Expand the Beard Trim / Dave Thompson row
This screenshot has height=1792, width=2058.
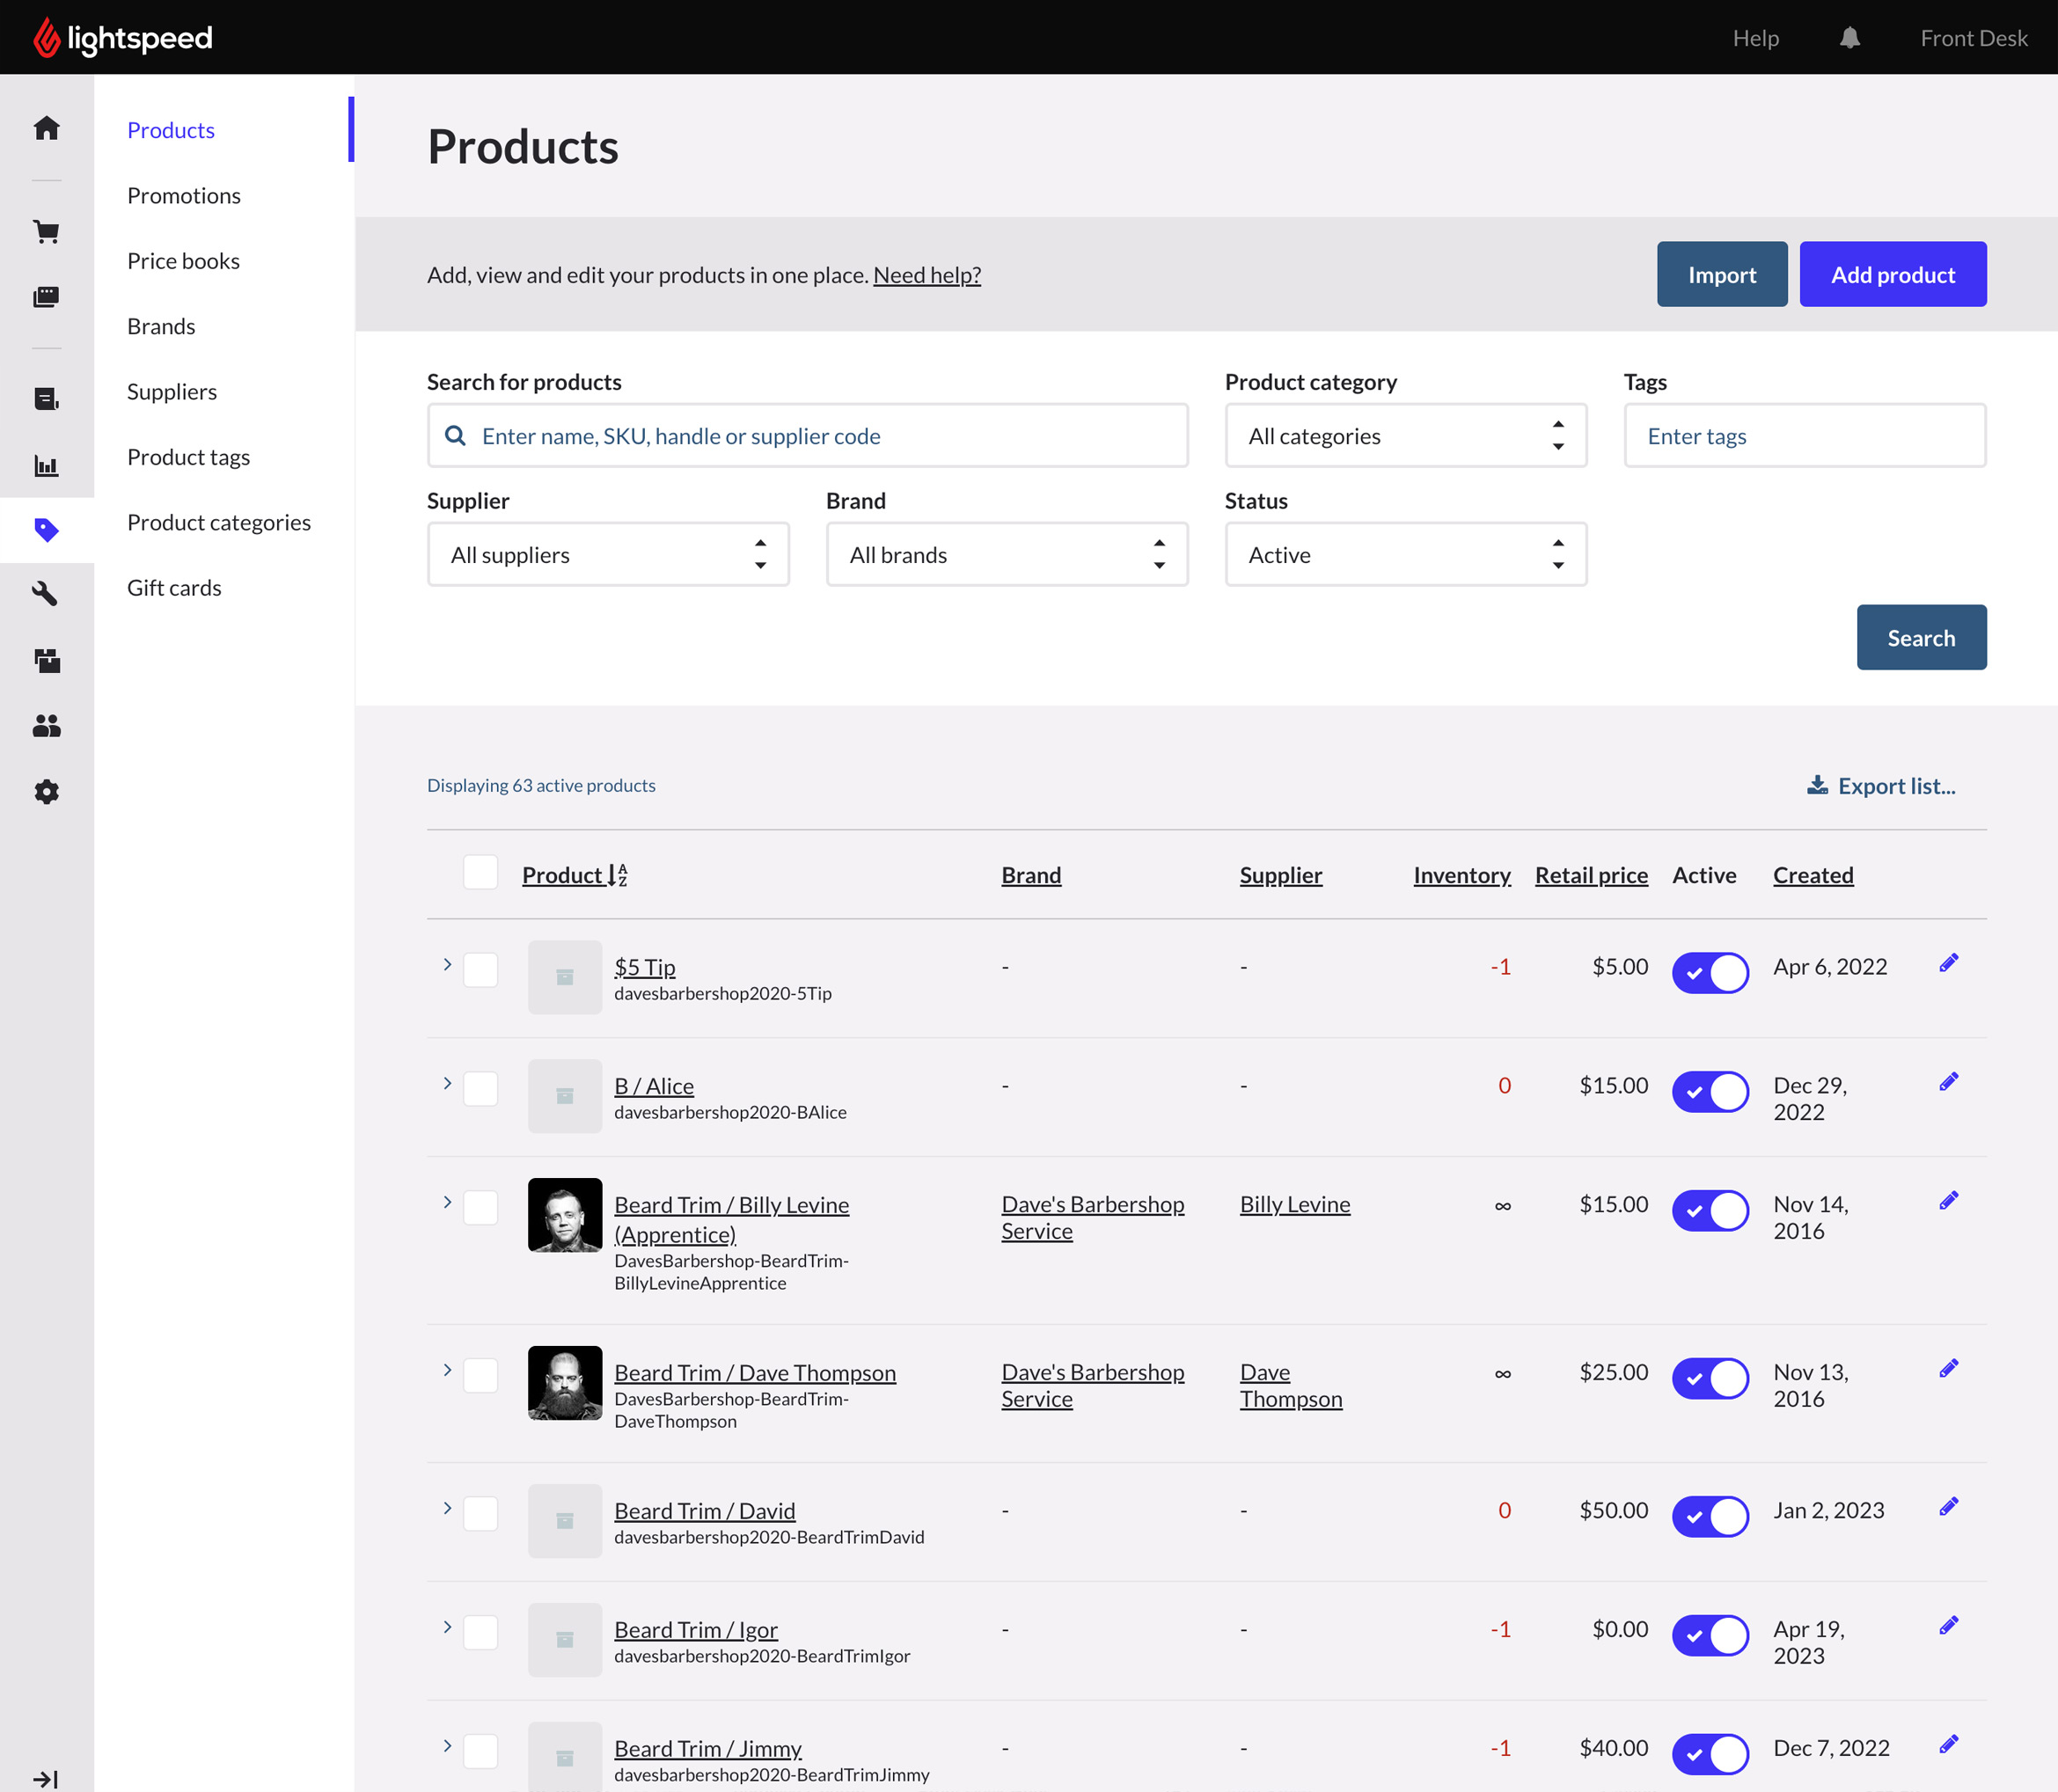(x=447, y=1370)
